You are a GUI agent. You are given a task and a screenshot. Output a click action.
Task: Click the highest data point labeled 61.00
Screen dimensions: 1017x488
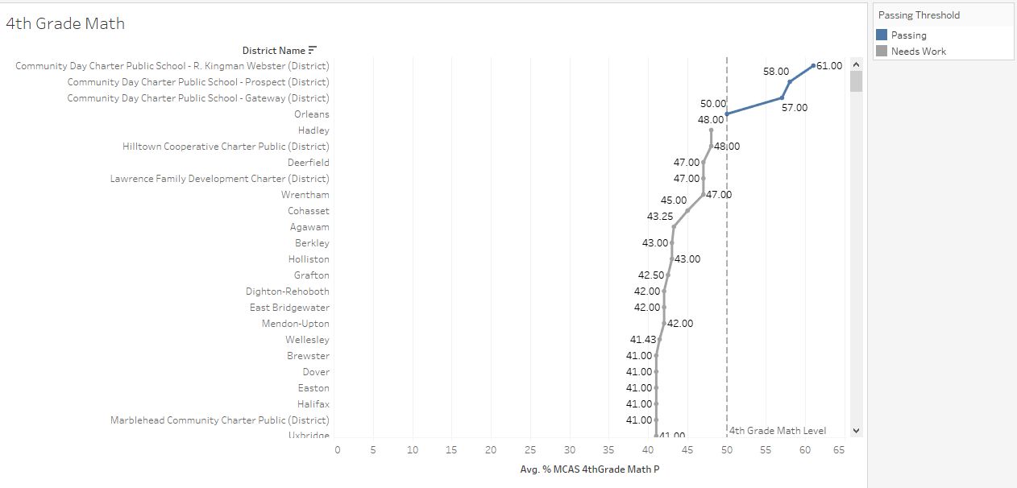pyautogui.click(x=814, y=65)
